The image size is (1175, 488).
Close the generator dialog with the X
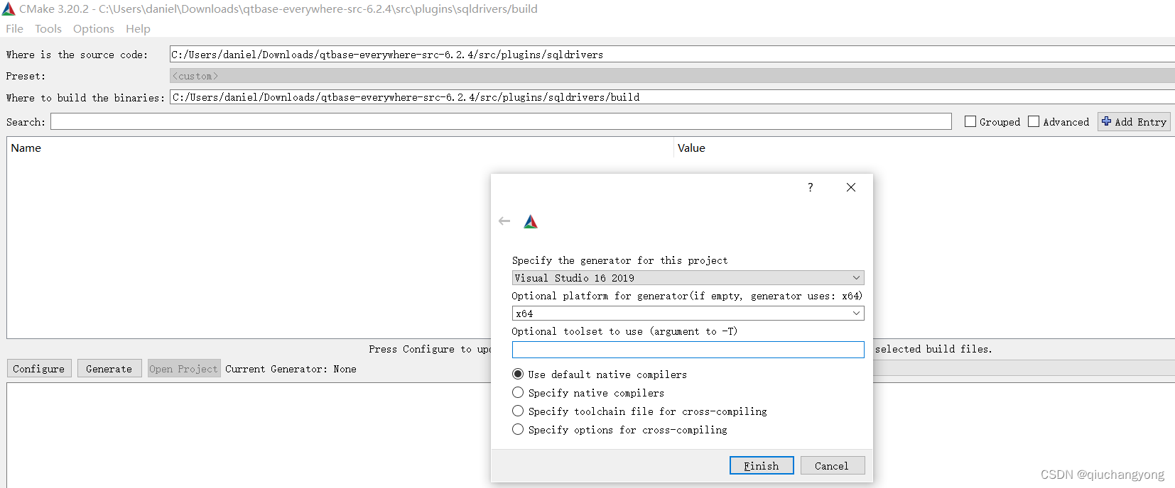click(851, 187)
